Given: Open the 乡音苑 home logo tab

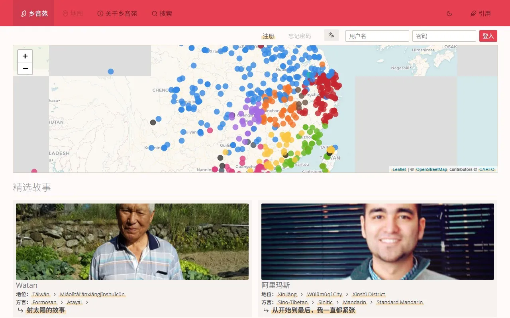Looking at the screenshot, I should pos(34,14).
